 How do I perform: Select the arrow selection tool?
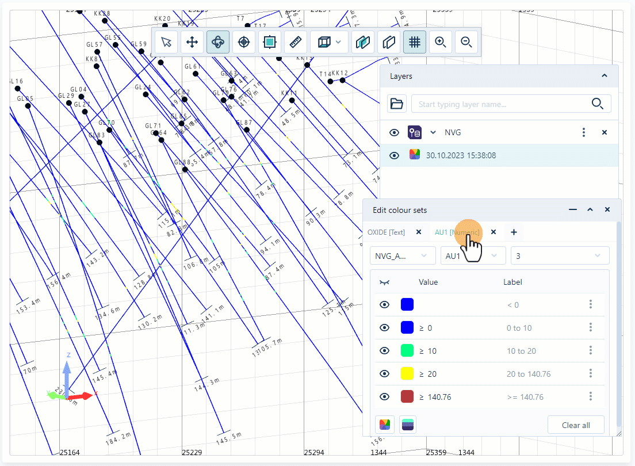click(x=166, y=41)
